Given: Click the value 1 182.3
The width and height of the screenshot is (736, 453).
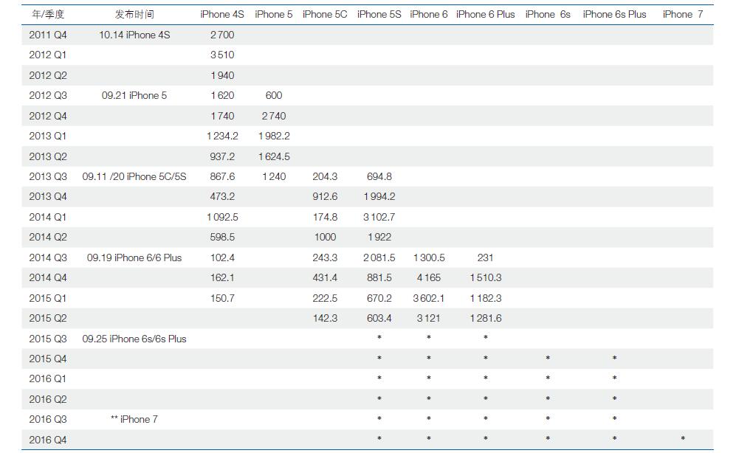Looking at the screenshot, I should 485,298.
